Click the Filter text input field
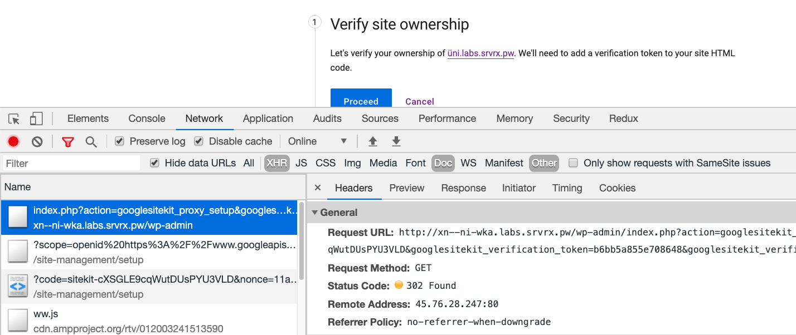The height and width of the screenshot is (335, 796). point(71,163)
